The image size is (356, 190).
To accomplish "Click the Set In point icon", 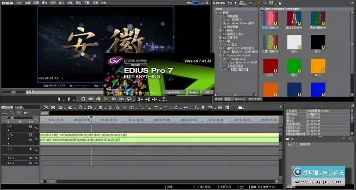I will (x=59, y=99).
